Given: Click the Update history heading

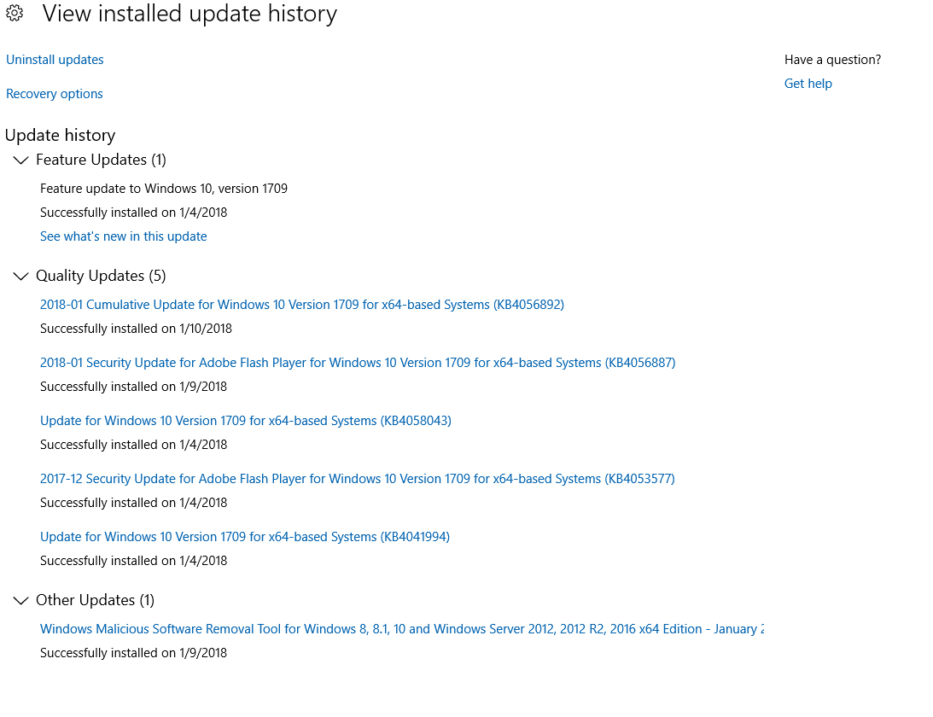Looking at the screenshot, I should (x=60, y=135).
